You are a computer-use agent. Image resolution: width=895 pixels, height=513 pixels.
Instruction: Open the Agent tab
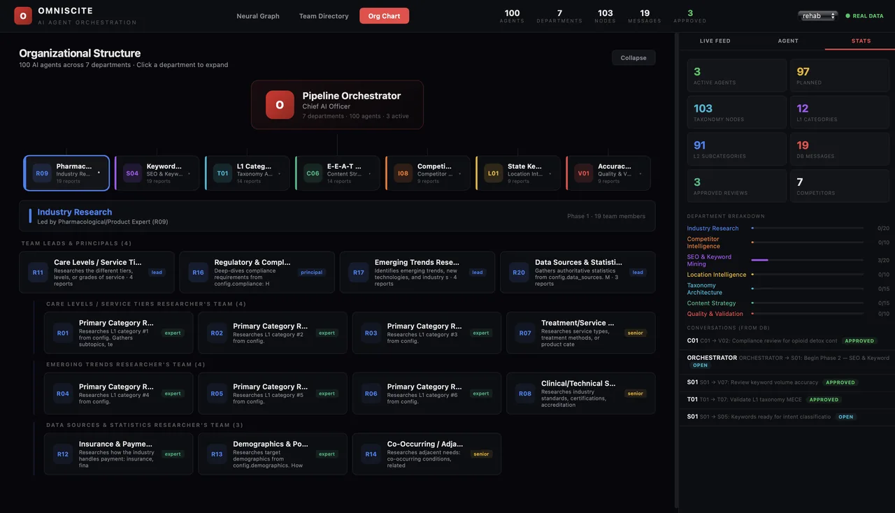788,41
